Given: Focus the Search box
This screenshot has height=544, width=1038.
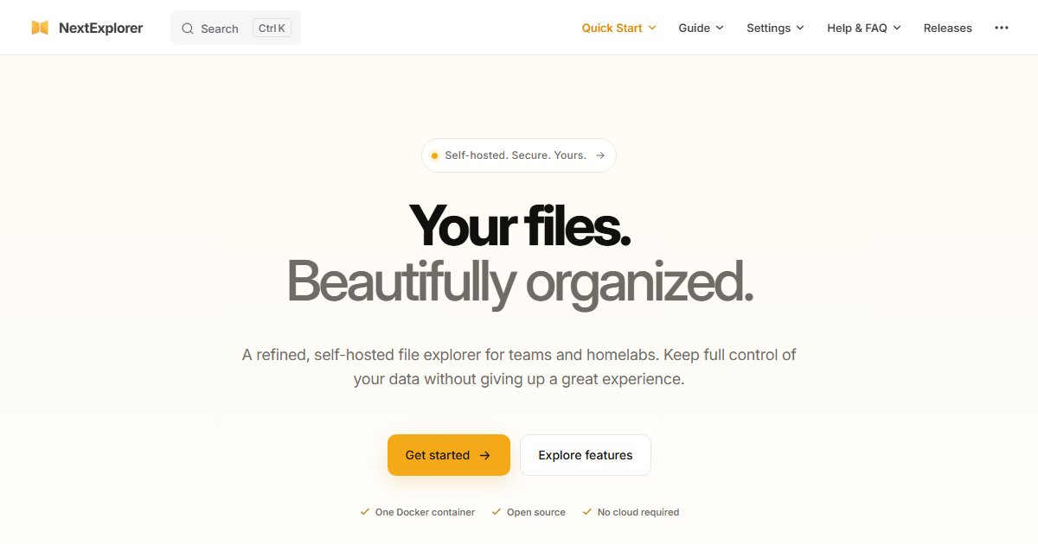Looking at the screenshot, I should point(235,28).
